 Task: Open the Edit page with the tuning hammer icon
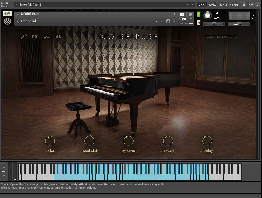coord(24,37)
